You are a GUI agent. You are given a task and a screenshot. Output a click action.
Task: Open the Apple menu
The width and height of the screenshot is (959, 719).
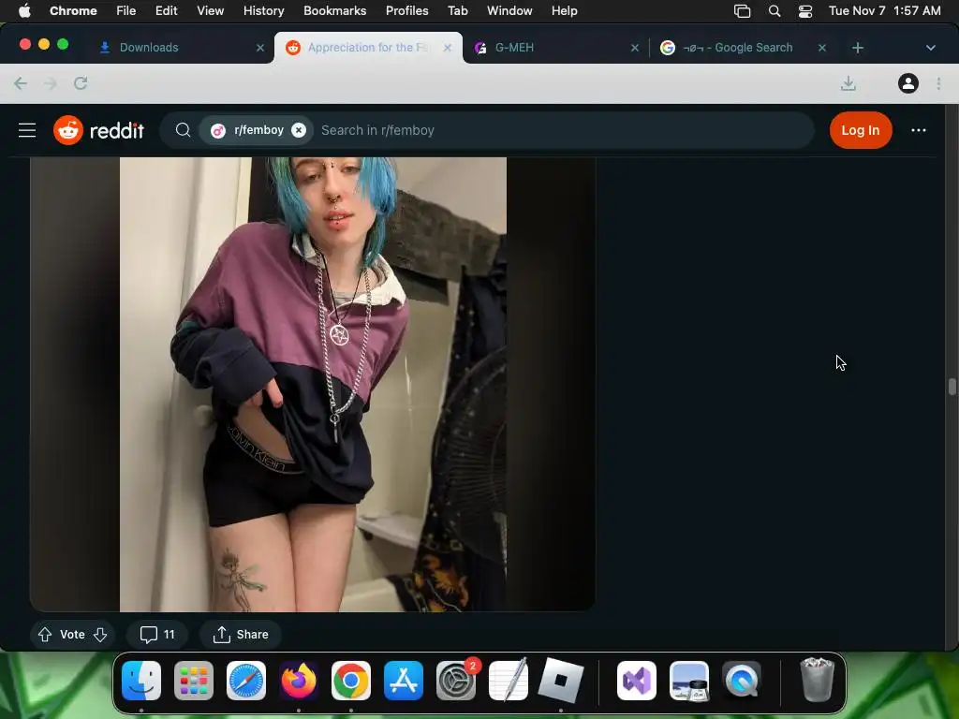[24, 10]
